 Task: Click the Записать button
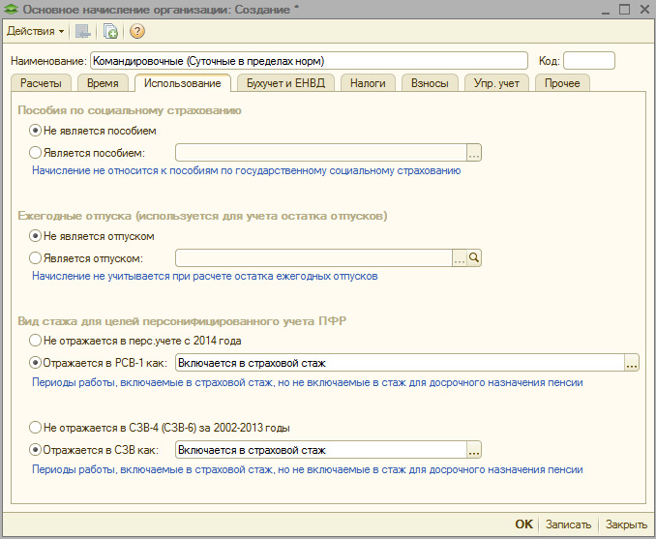pyautogui.click(x=568, y=524)
